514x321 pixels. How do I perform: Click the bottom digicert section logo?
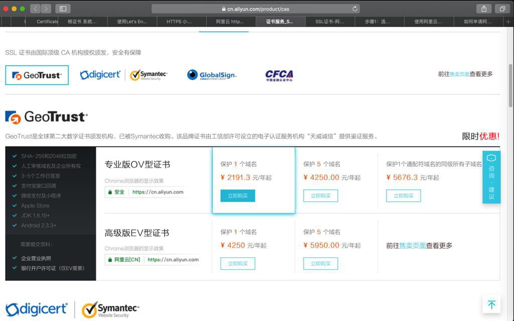[x=36, y=309]
